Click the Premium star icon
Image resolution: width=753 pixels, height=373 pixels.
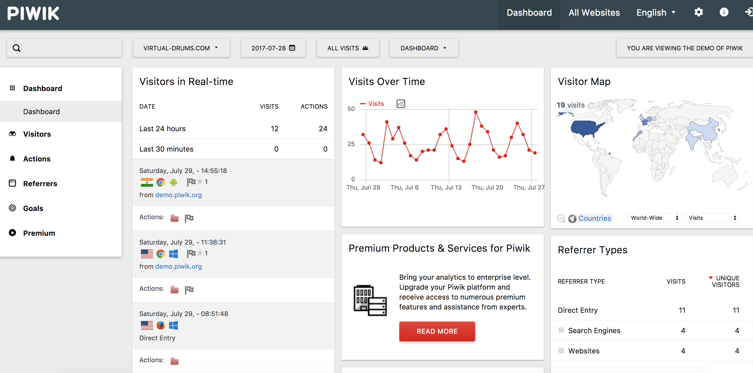tap(12, 233)
